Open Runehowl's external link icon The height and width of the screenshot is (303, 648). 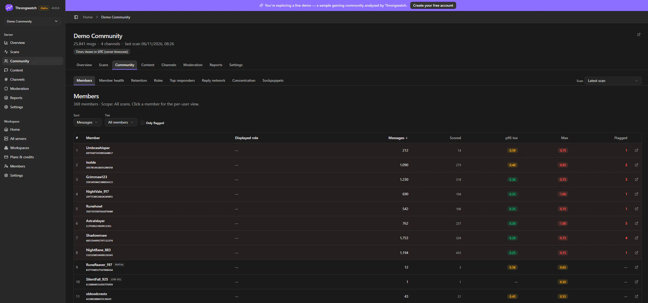coord(637,209)
